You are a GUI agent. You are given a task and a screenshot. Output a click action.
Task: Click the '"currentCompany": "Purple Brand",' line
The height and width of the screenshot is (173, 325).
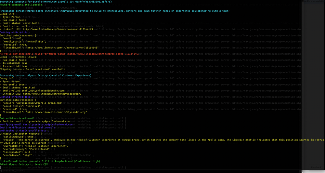[27, 149]
